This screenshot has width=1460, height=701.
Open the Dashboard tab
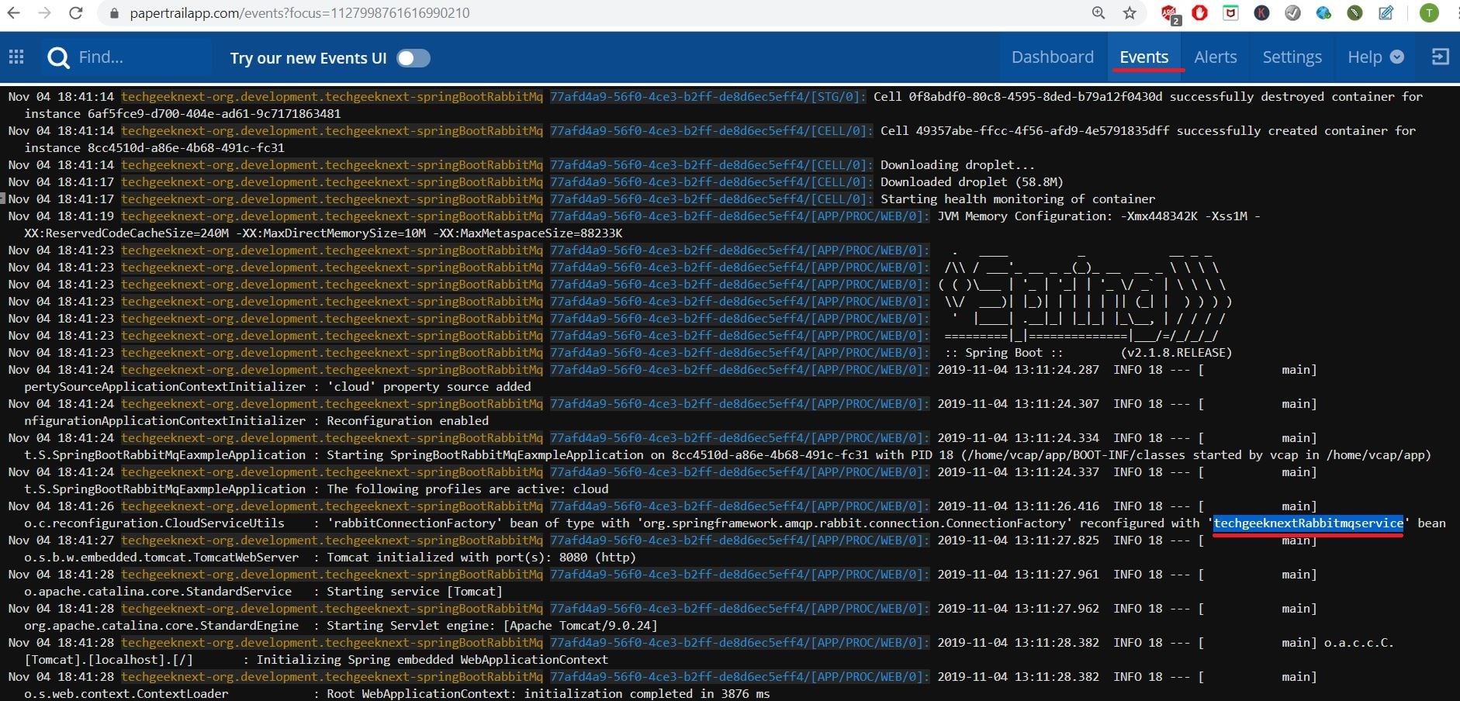point(1052,57)
